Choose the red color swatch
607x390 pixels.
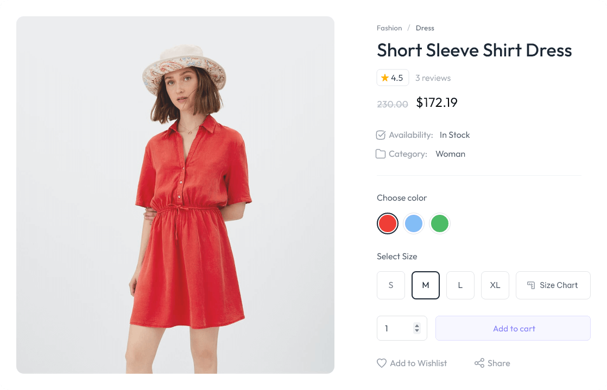(x=388, y=223)
